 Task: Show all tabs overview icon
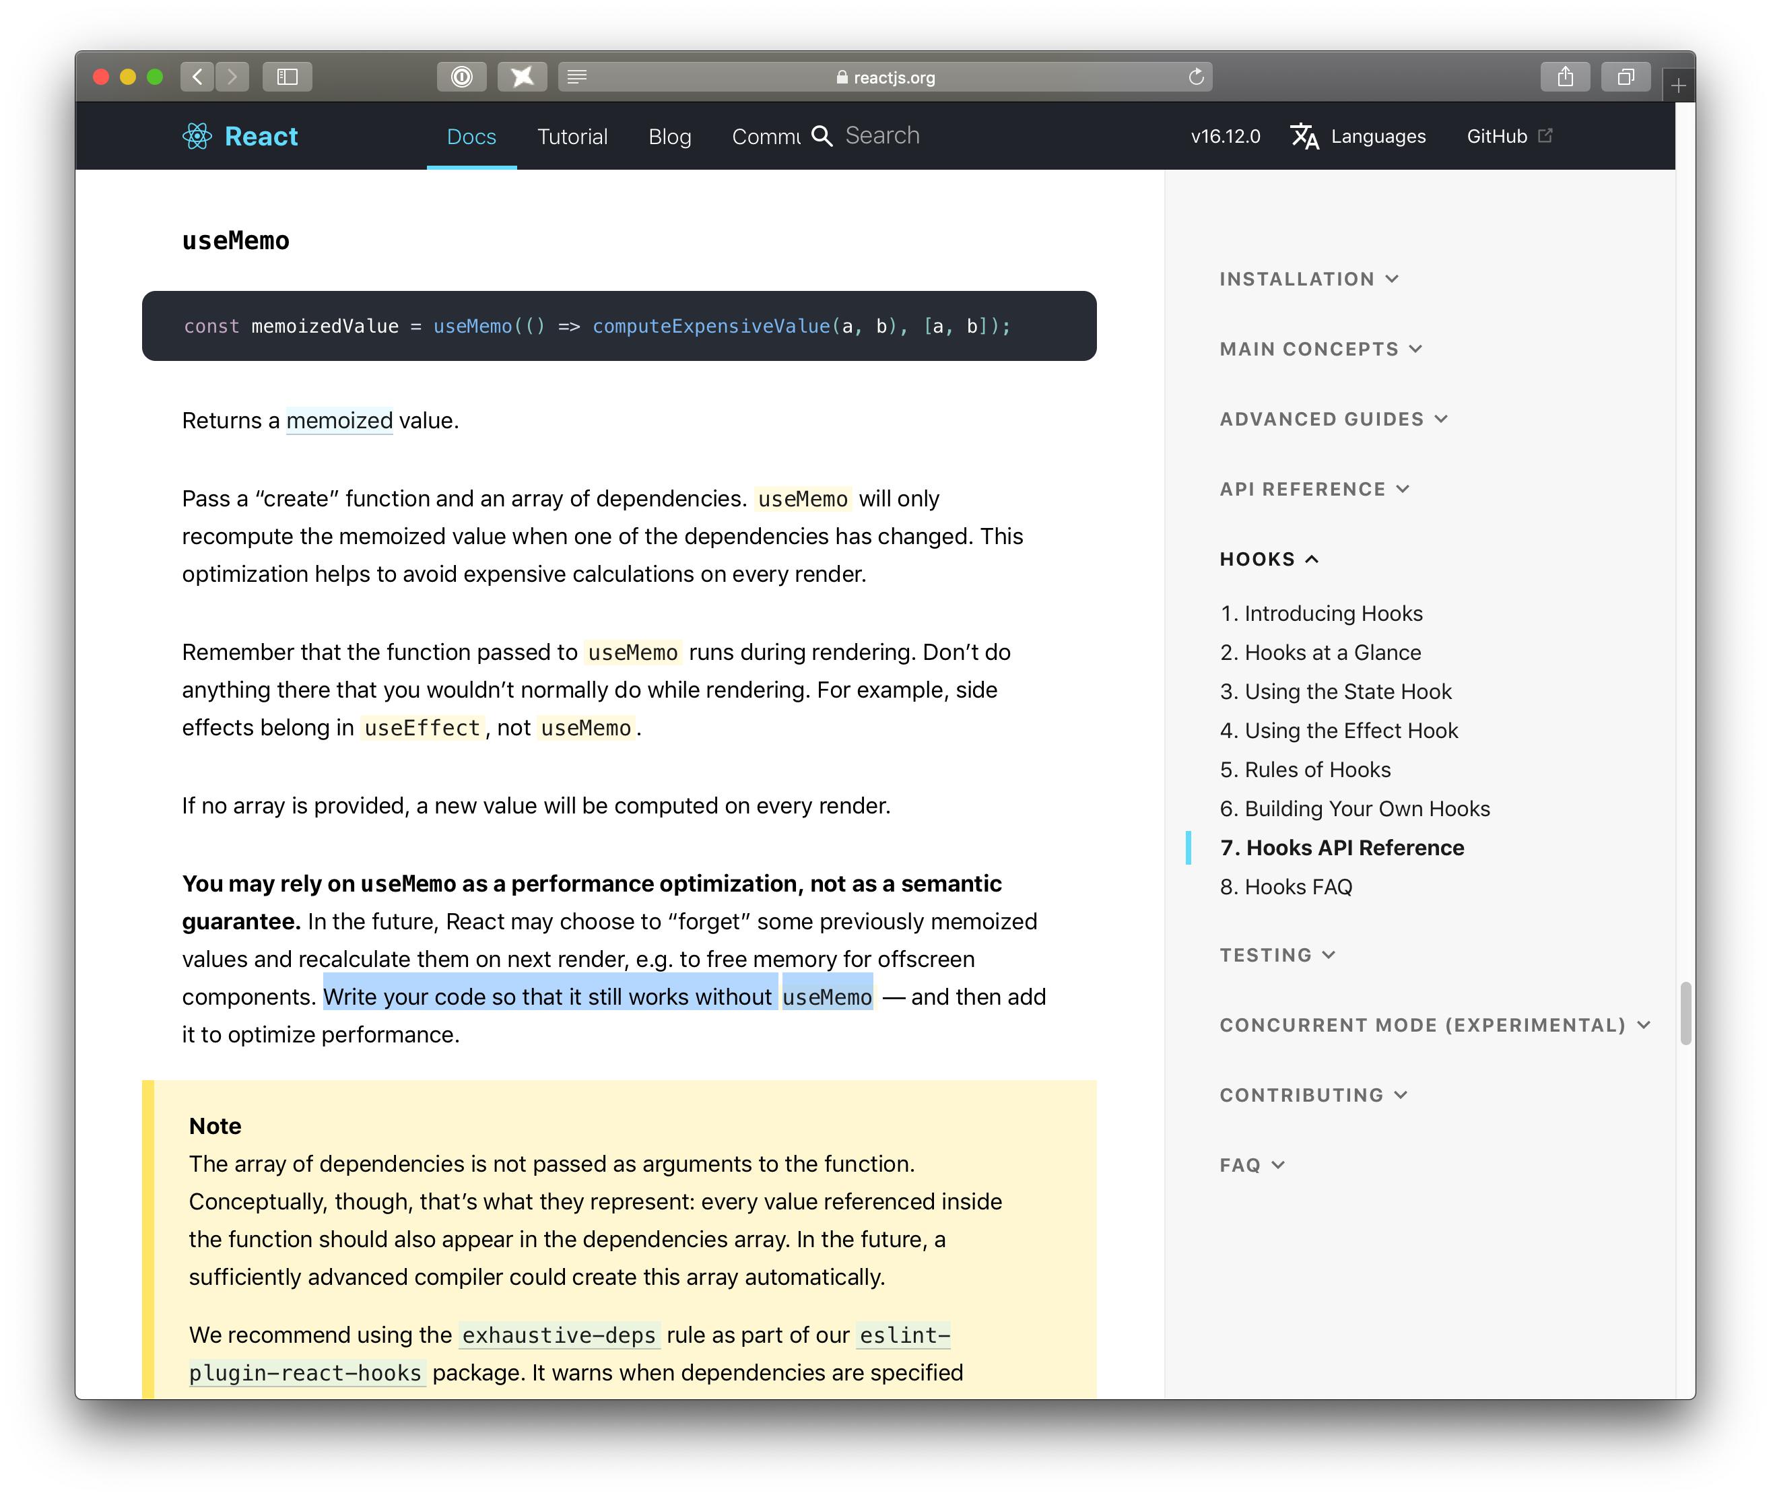click(x=1625, y=77)
